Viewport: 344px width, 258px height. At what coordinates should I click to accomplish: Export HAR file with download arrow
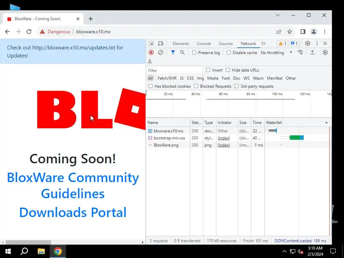click(150, 61)
